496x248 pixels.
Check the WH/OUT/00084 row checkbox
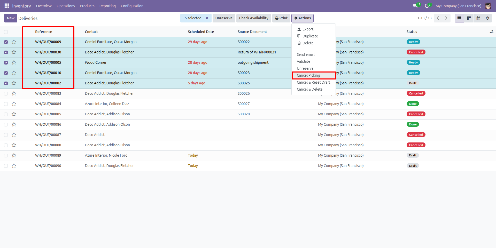(x=6, y=104)
